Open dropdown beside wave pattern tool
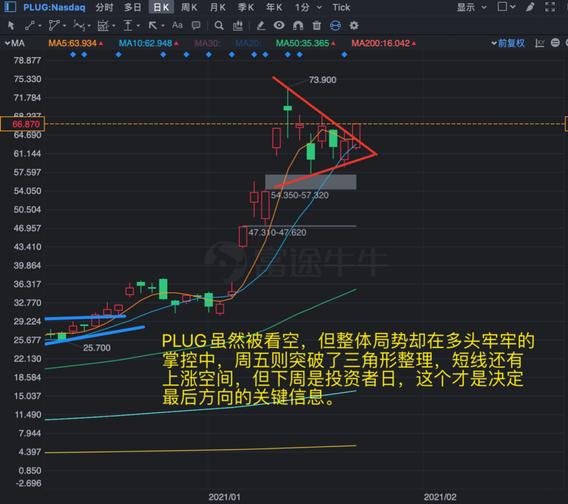Viewport: 568px width, 504px height. pos(89,26)
